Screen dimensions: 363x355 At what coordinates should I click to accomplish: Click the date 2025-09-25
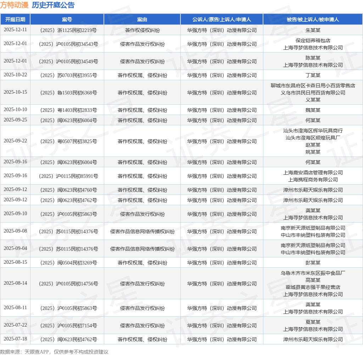coord(15,120)
